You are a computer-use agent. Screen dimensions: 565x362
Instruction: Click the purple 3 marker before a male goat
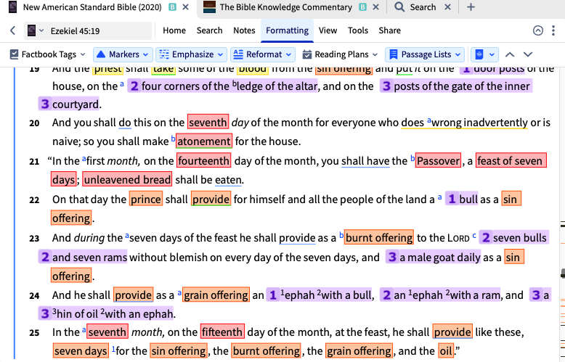pyautogui.click(x=392, y=257)
